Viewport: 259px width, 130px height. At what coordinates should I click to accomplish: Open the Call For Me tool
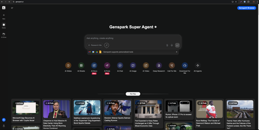[172, 66]
